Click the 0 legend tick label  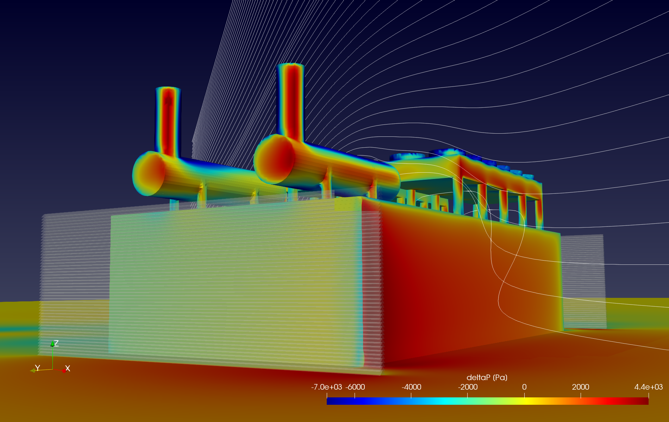[524, 387]
